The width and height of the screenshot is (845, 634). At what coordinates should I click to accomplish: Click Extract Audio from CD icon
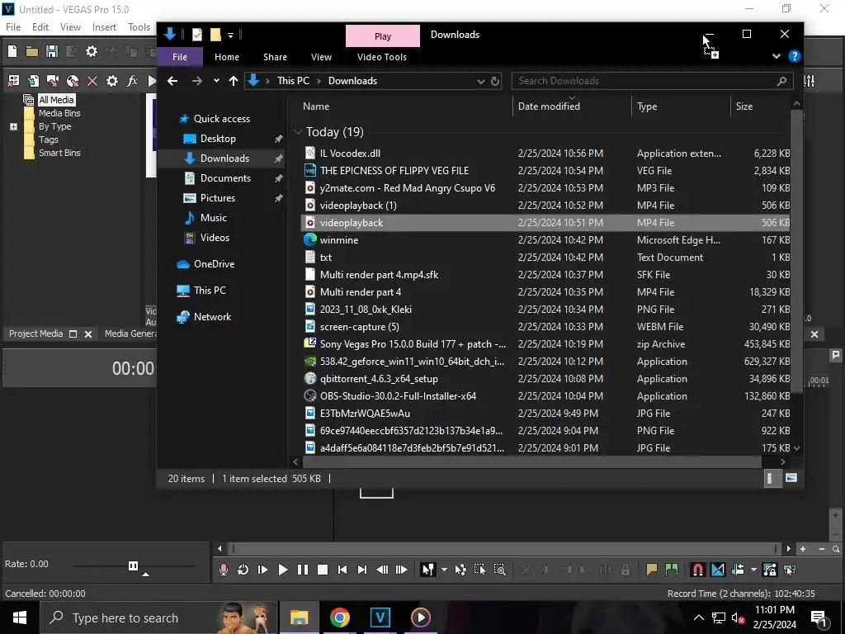[73, 81]
